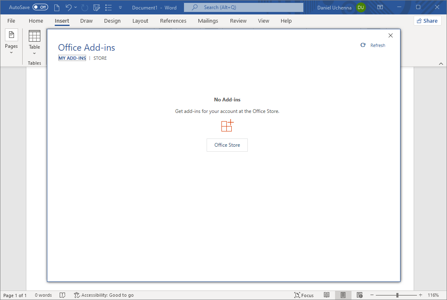Open the Pages gallery in the ribbon
The width and height of the screenshot is (447, 300).
[11, 41]
